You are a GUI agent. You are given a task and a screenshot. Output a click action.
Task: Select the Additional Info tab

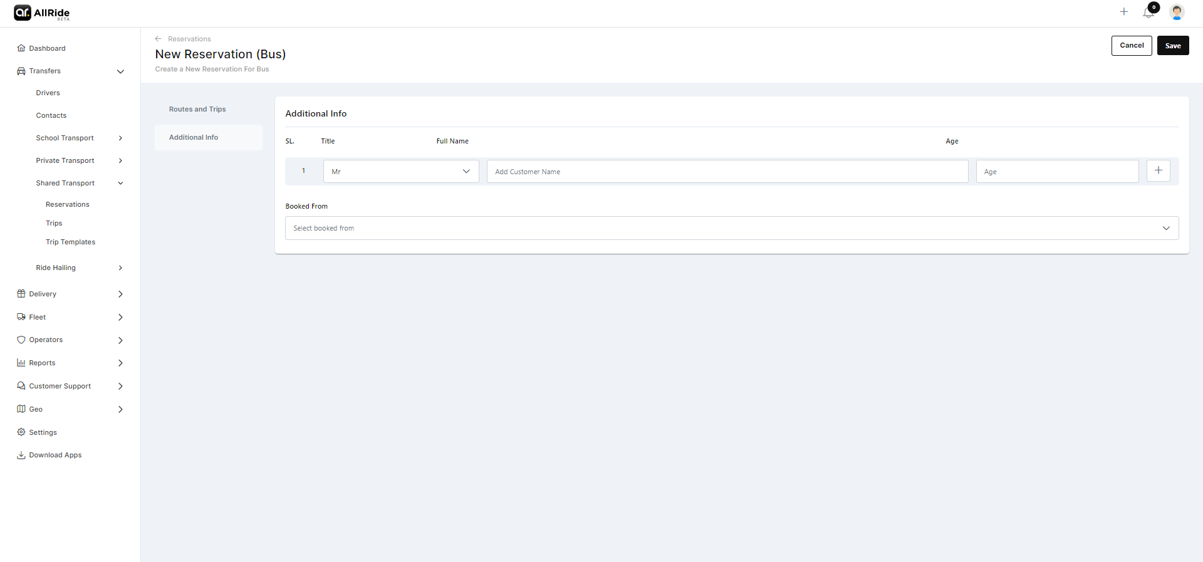(x=194, y=137)
